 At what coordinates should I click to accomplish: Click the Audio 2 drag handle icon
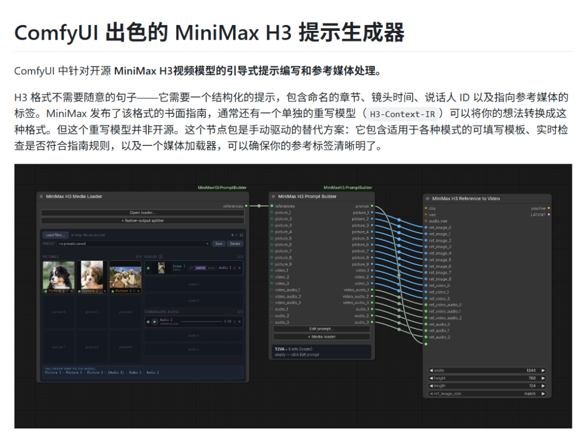[x=234, y=322]
